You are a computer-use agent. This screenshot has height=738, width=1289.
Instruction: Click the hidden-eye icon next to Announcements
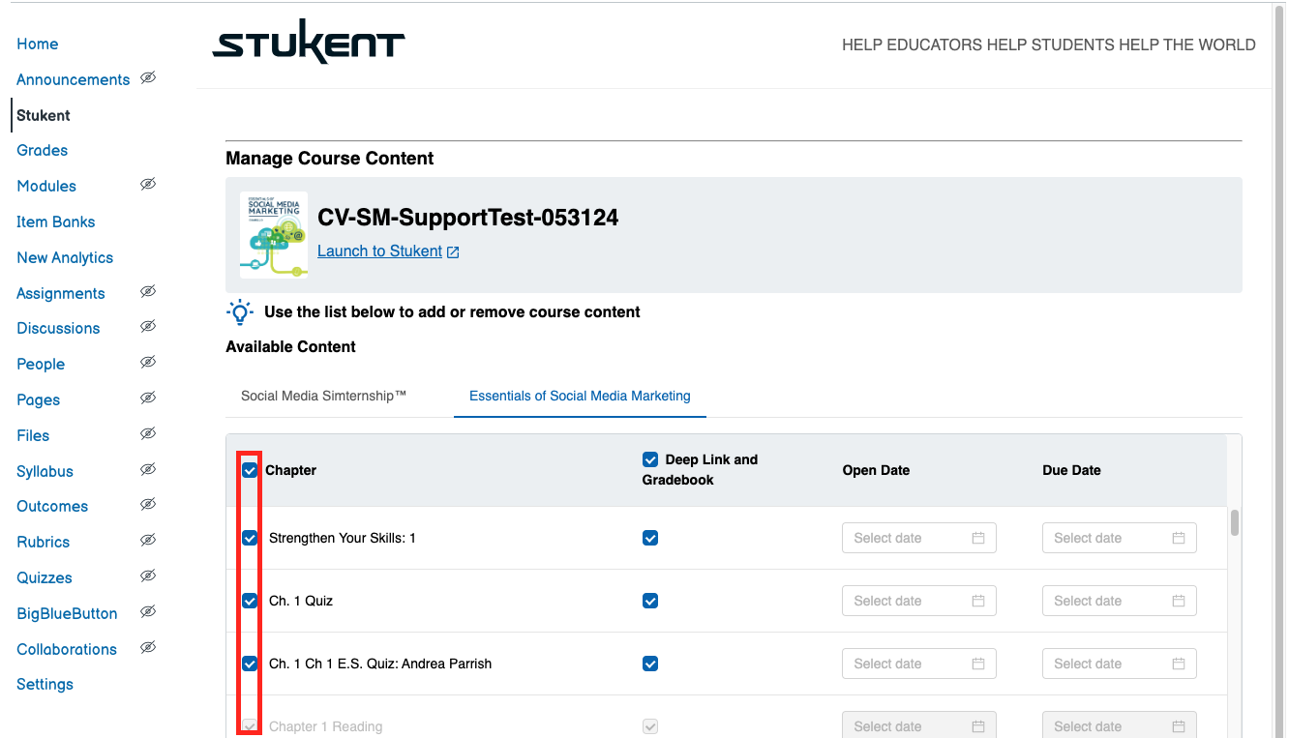[148, 77]
